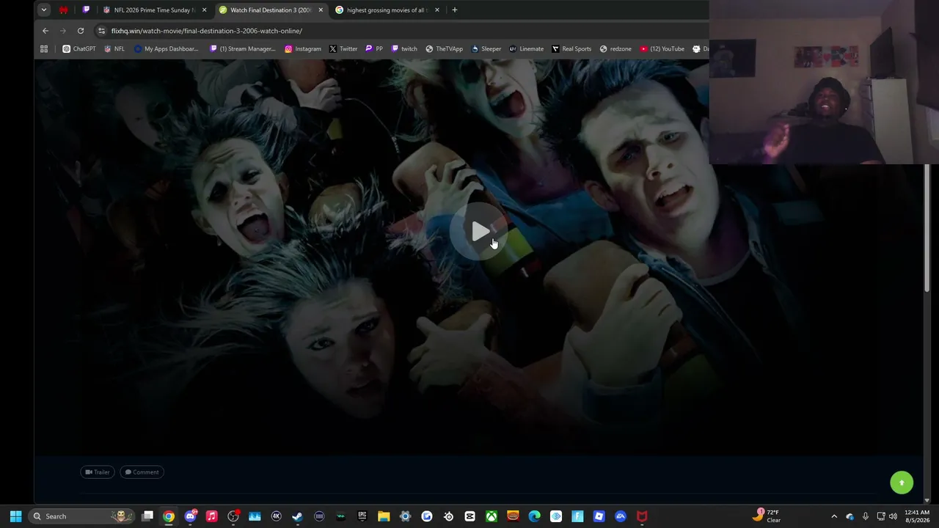Open McAfee from the taskbar
The width and height of the screenshot is (939, 528).
(x=642, y=516)
